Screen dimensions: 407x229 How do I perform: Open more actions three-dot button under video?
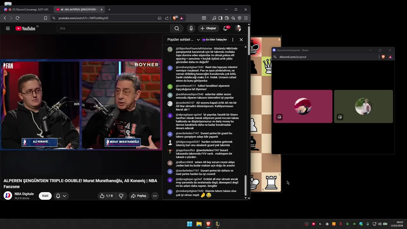tap(155, 196)
